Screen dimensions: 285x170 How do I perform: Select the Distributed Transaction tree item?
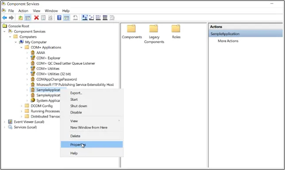45,116
